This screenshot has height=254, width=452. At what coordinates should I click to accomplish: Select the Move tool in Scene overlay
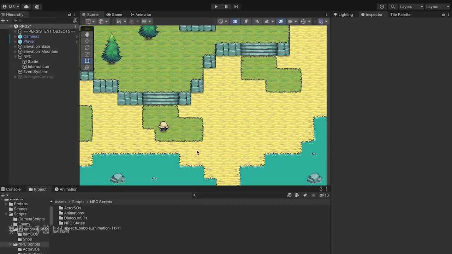87,41
